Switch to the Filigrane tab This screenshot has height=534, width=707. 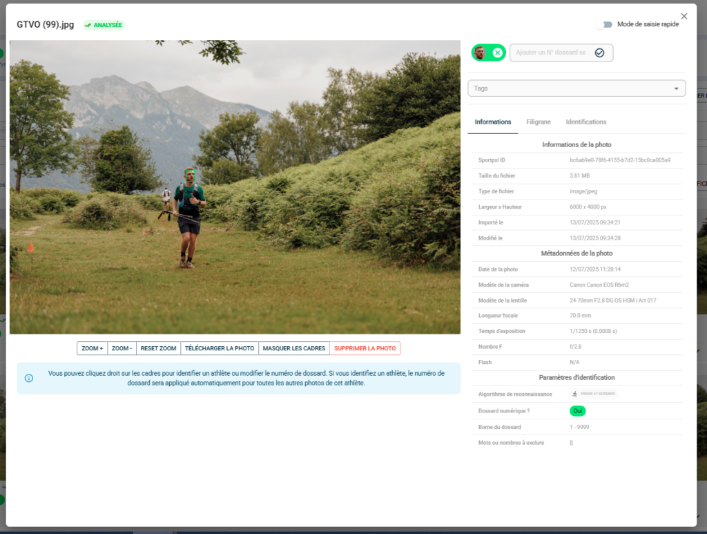pos(539,122)
